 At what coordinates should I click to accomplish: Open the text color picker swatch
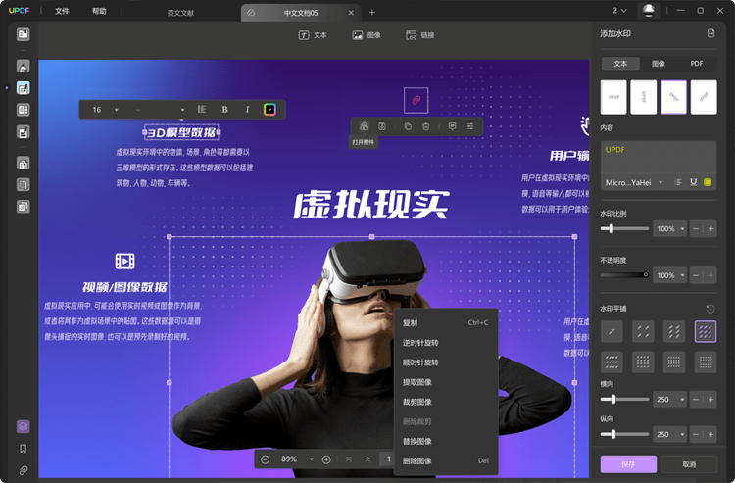(269, 110)
